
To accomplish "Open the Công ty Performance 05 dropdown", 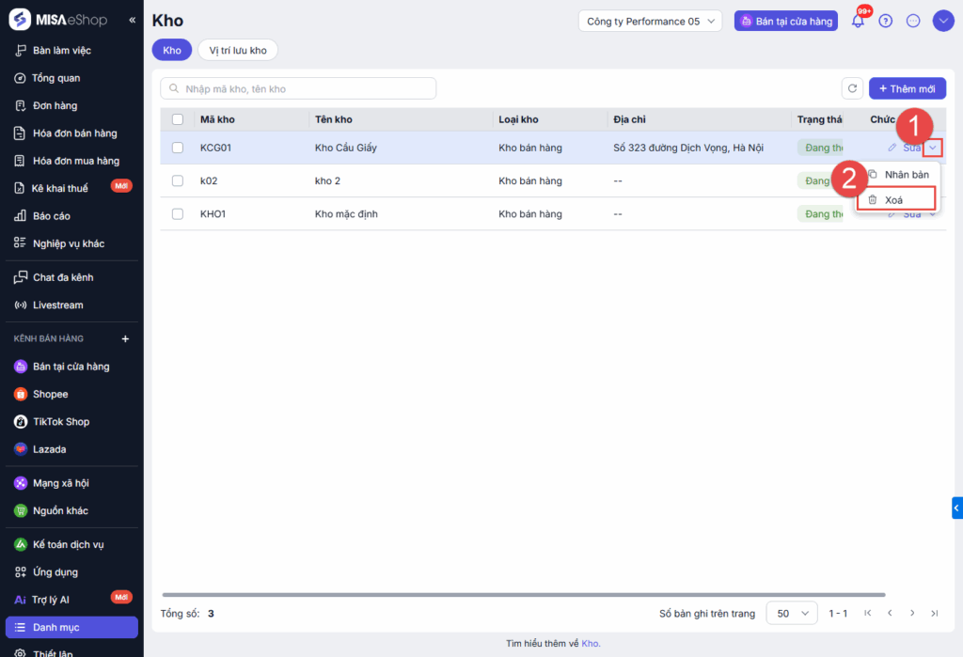I will pyautogui.click(x=650, y=21).
